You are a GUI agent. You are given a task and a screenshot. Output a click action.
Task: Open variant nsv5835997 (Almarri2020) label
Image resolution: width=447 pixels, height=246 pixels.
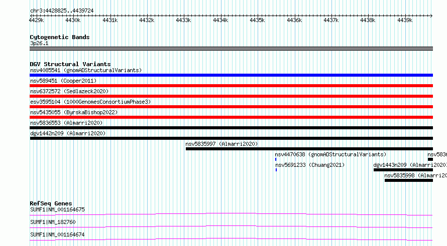pyautogui.click(x=221, y=144)
